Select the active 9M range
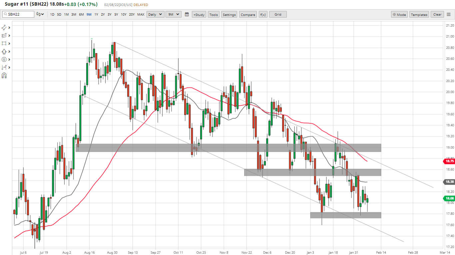455x255 pixels. point(89,14)
